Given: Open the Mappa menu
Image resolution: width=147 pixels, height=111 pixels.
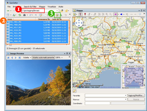Looking at the screenshot, I should click(x=42, y=7).
